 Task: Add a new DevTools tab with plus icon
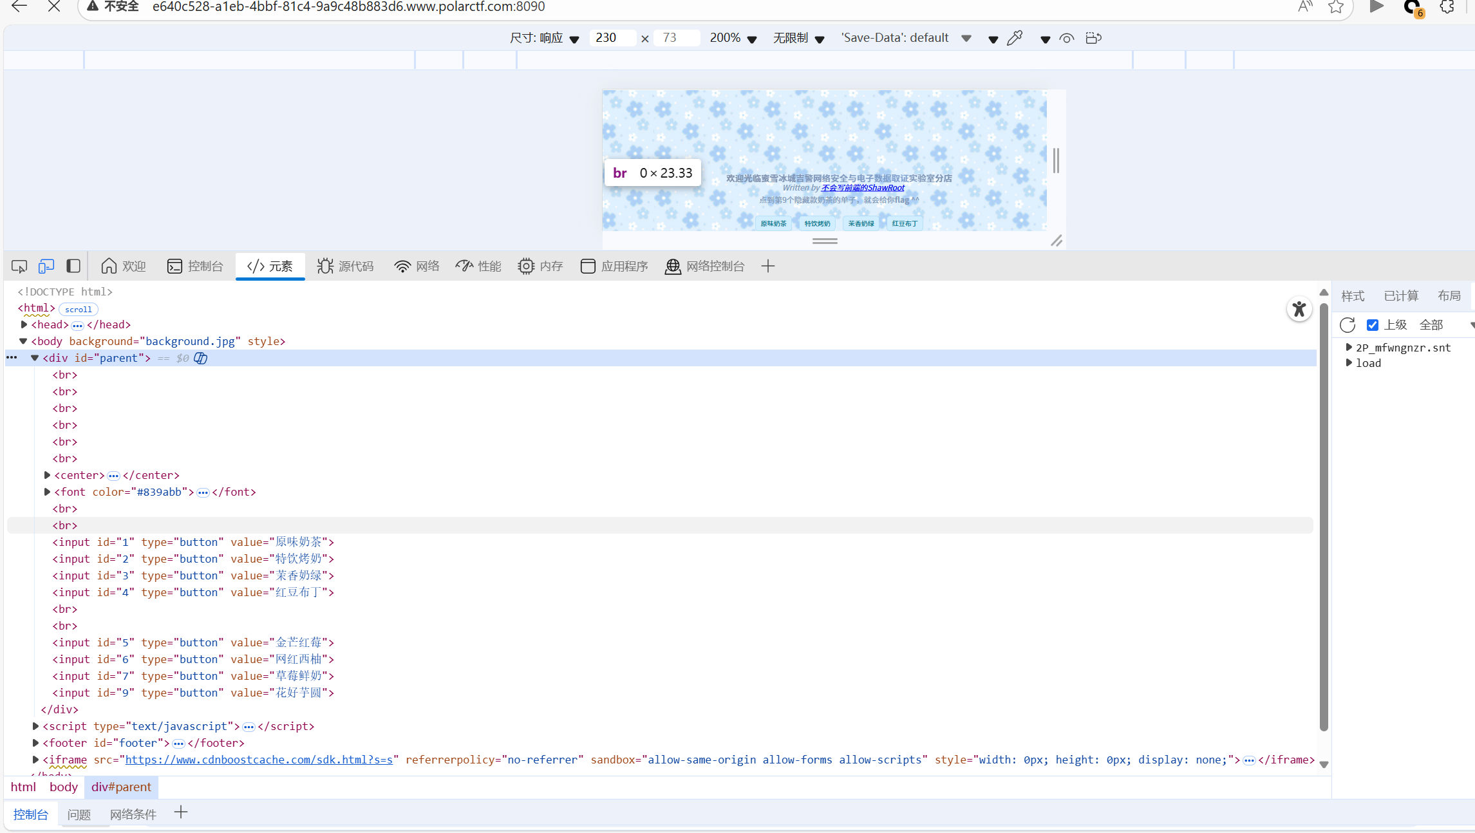click(x=768, y=266)
